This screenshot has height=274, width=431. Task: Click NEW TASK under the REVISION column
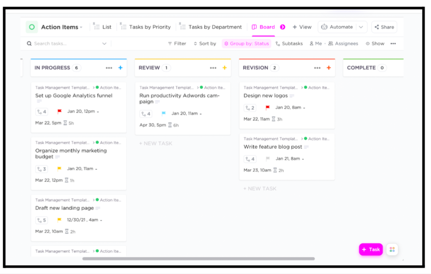coord(259,188)
